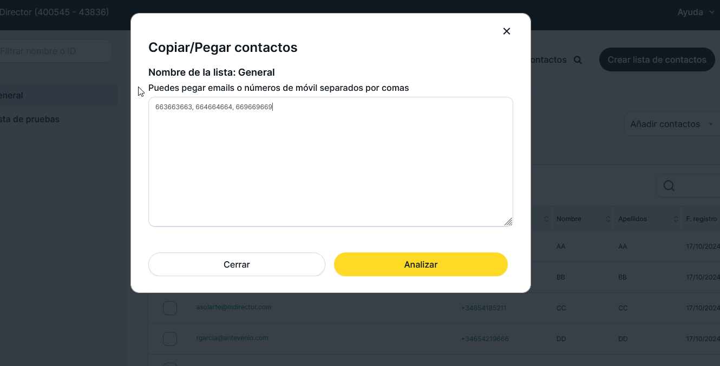
Task: Close the Copiar/Pegar contactos dialog with X
Action: (507, 31)
